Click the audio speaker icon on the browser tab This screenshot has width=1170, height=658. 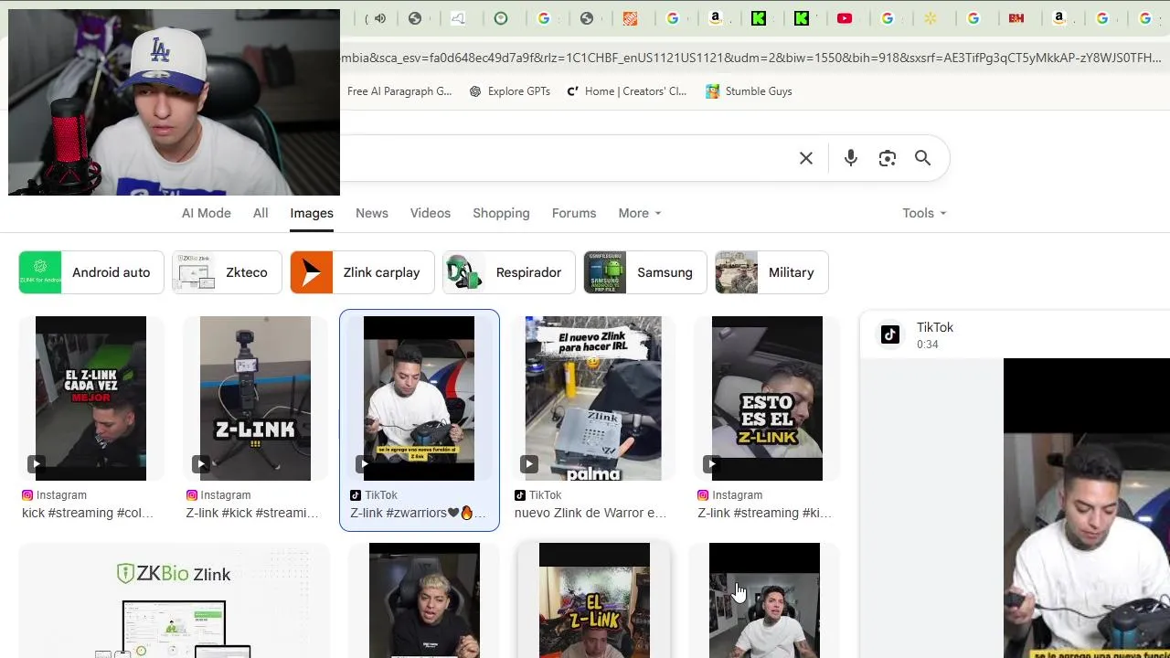[x=380, y=18]
